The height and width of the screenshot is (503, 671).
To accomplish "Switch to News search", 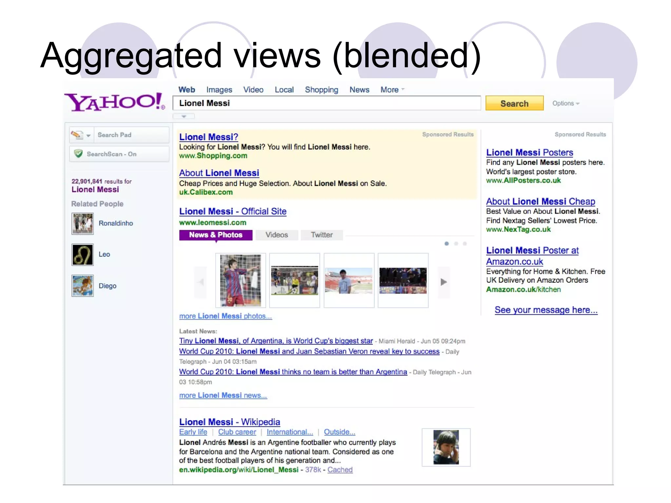I will click(x=359, y=90).
